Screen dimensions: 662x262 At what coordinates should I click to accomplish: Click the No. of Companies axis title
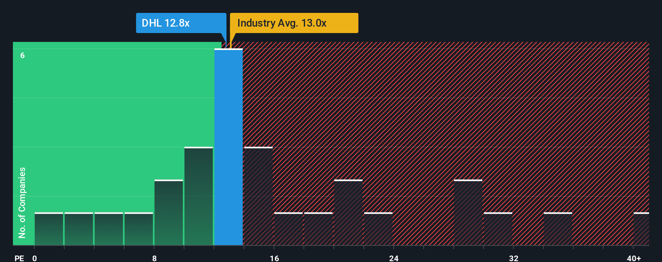pyautogui.click(x=22, y=202)
